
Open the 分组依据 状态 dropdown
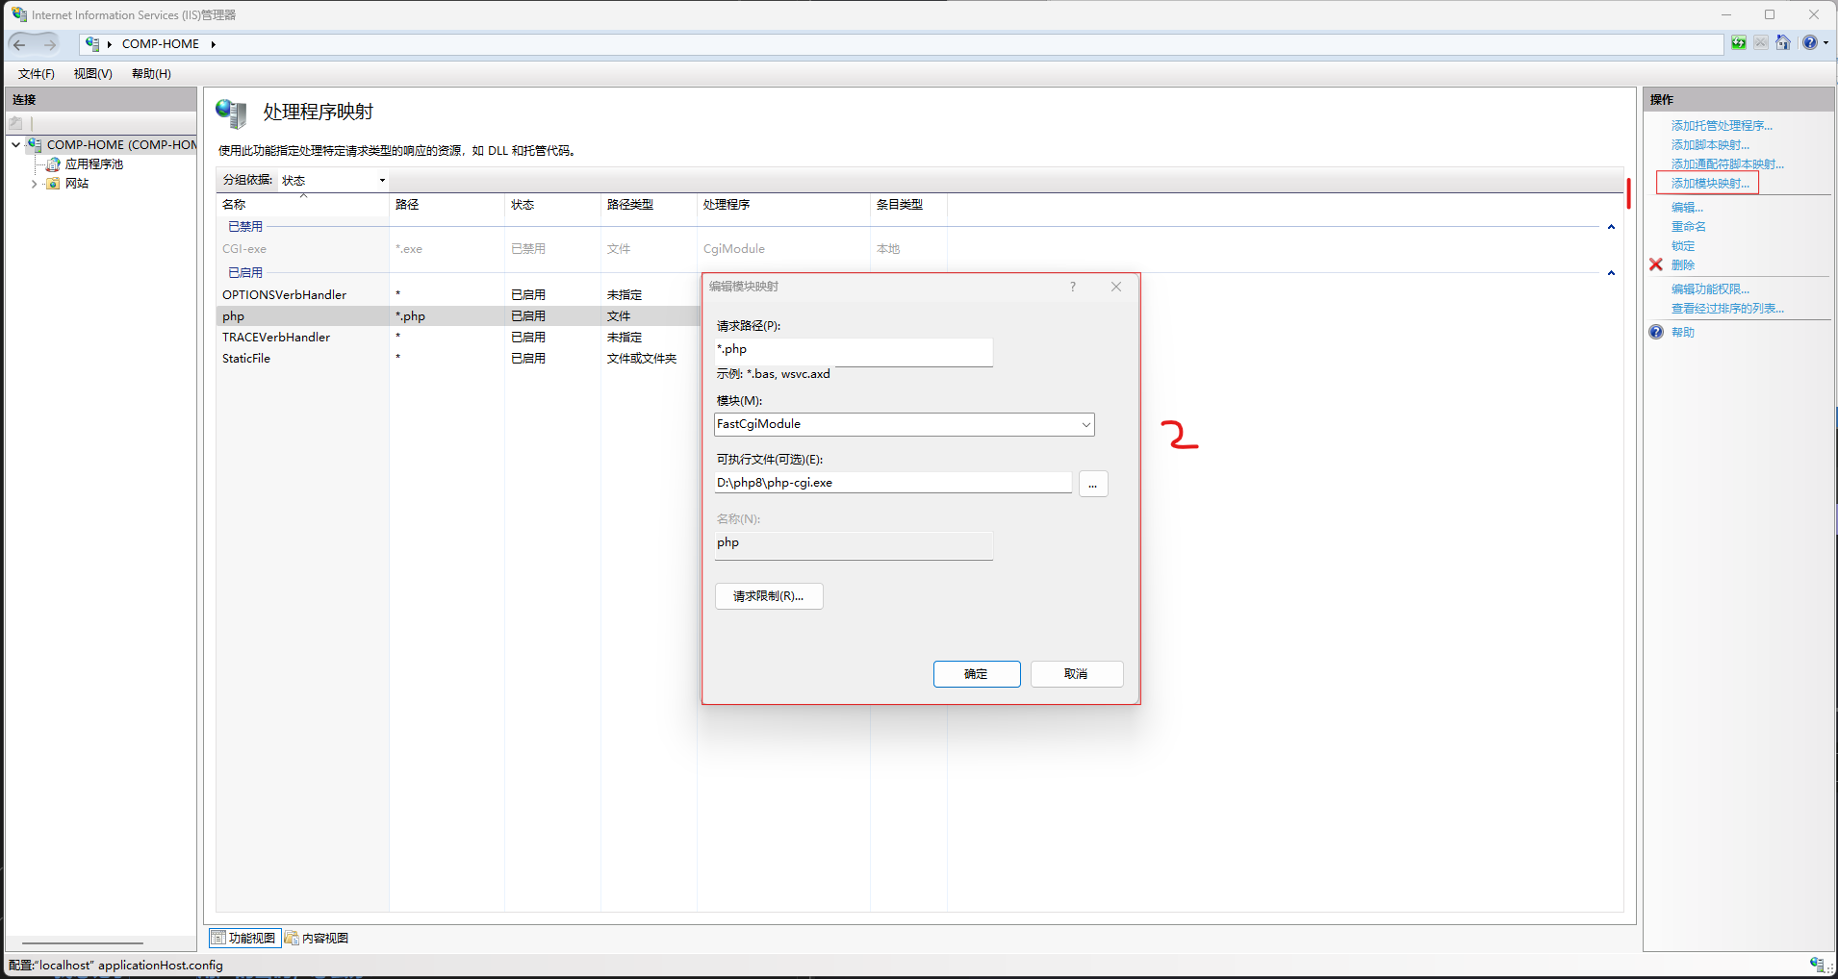(x=333, y=181)
